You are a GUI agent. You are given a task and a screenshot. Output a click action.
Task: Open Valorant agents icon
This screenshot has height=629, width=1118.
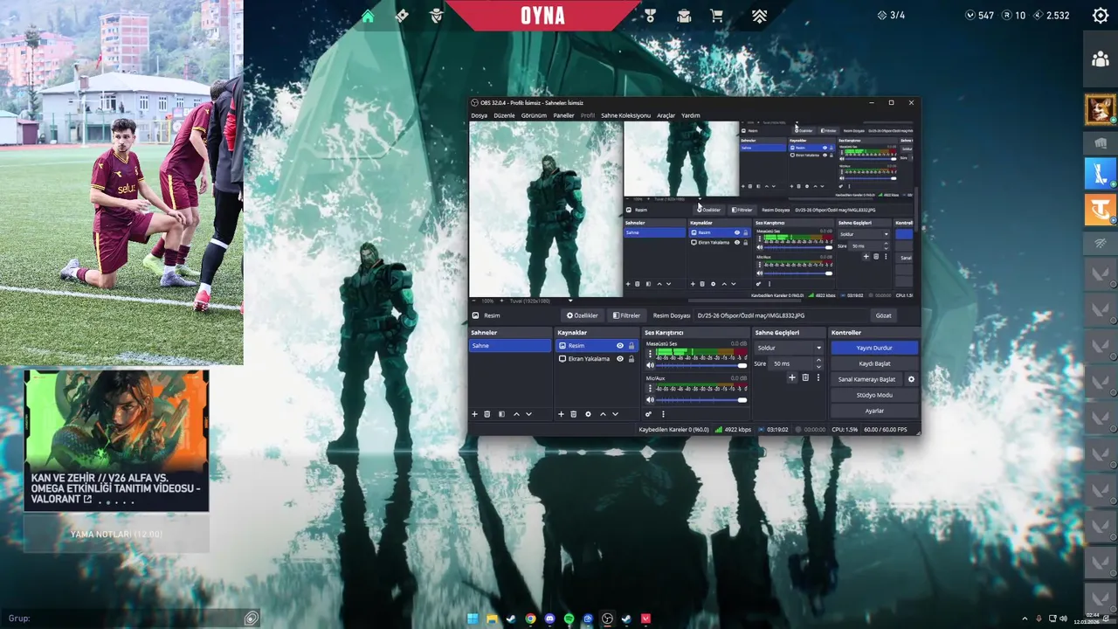coord(437,16)
